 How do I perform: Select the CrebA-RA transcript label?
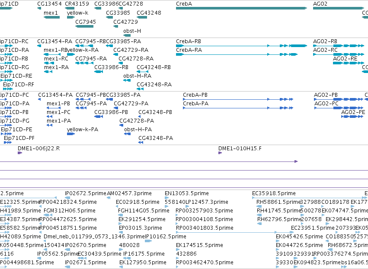click(189, 50)
